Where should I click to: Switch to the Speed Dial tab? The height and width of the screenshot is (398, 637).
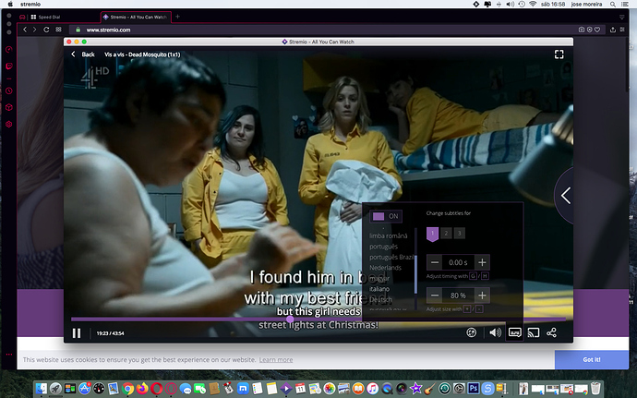click(x=45, y=17)
